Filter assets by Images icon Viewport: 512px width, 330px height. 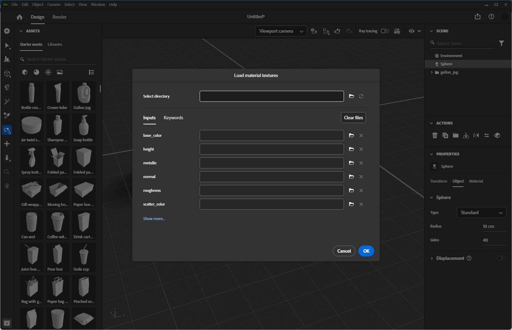point(60,72)
